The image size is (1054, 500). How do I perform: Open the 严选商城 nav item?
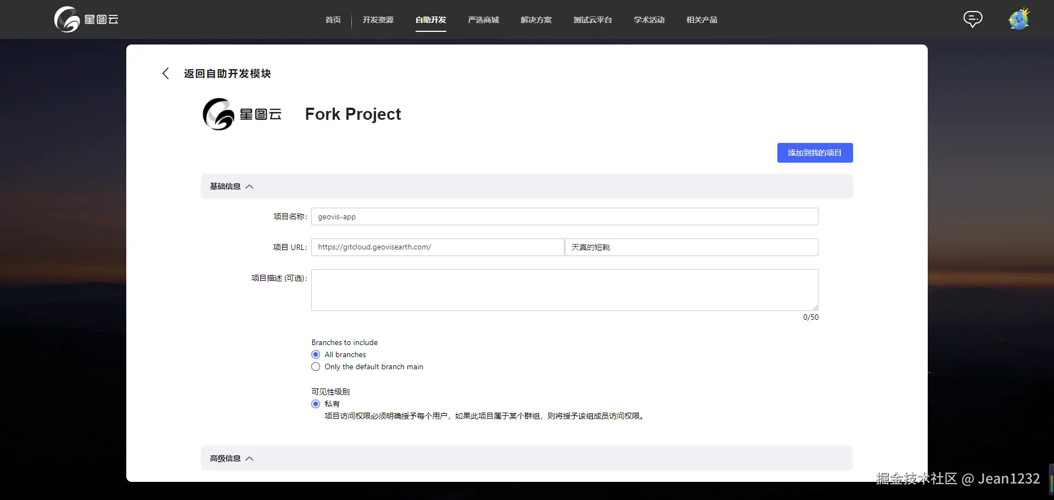tap(484, 20)
